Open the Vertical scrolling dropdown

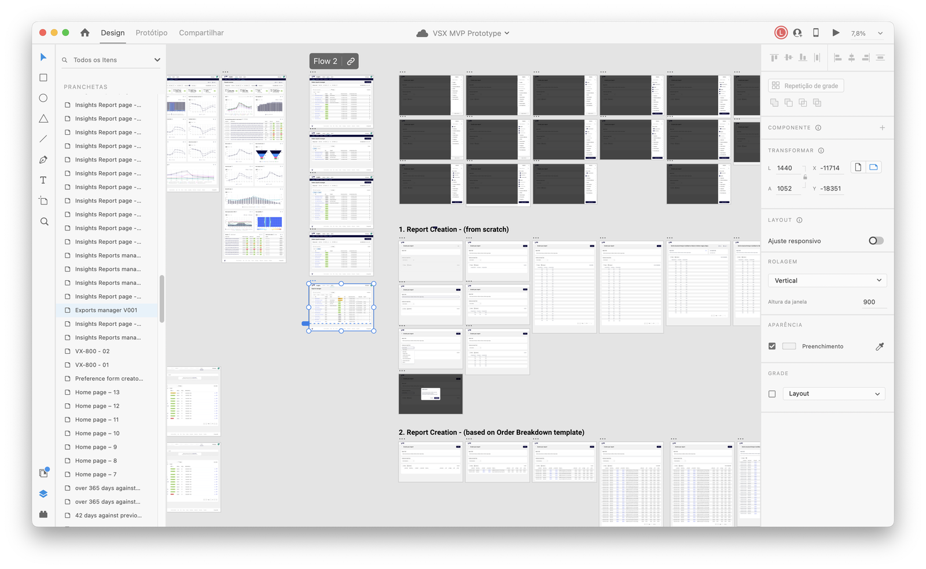click(827, 281)
